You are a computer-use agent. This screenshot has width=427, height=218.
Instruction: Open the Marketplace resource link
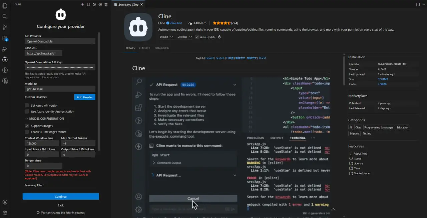(x=362, y=173)
